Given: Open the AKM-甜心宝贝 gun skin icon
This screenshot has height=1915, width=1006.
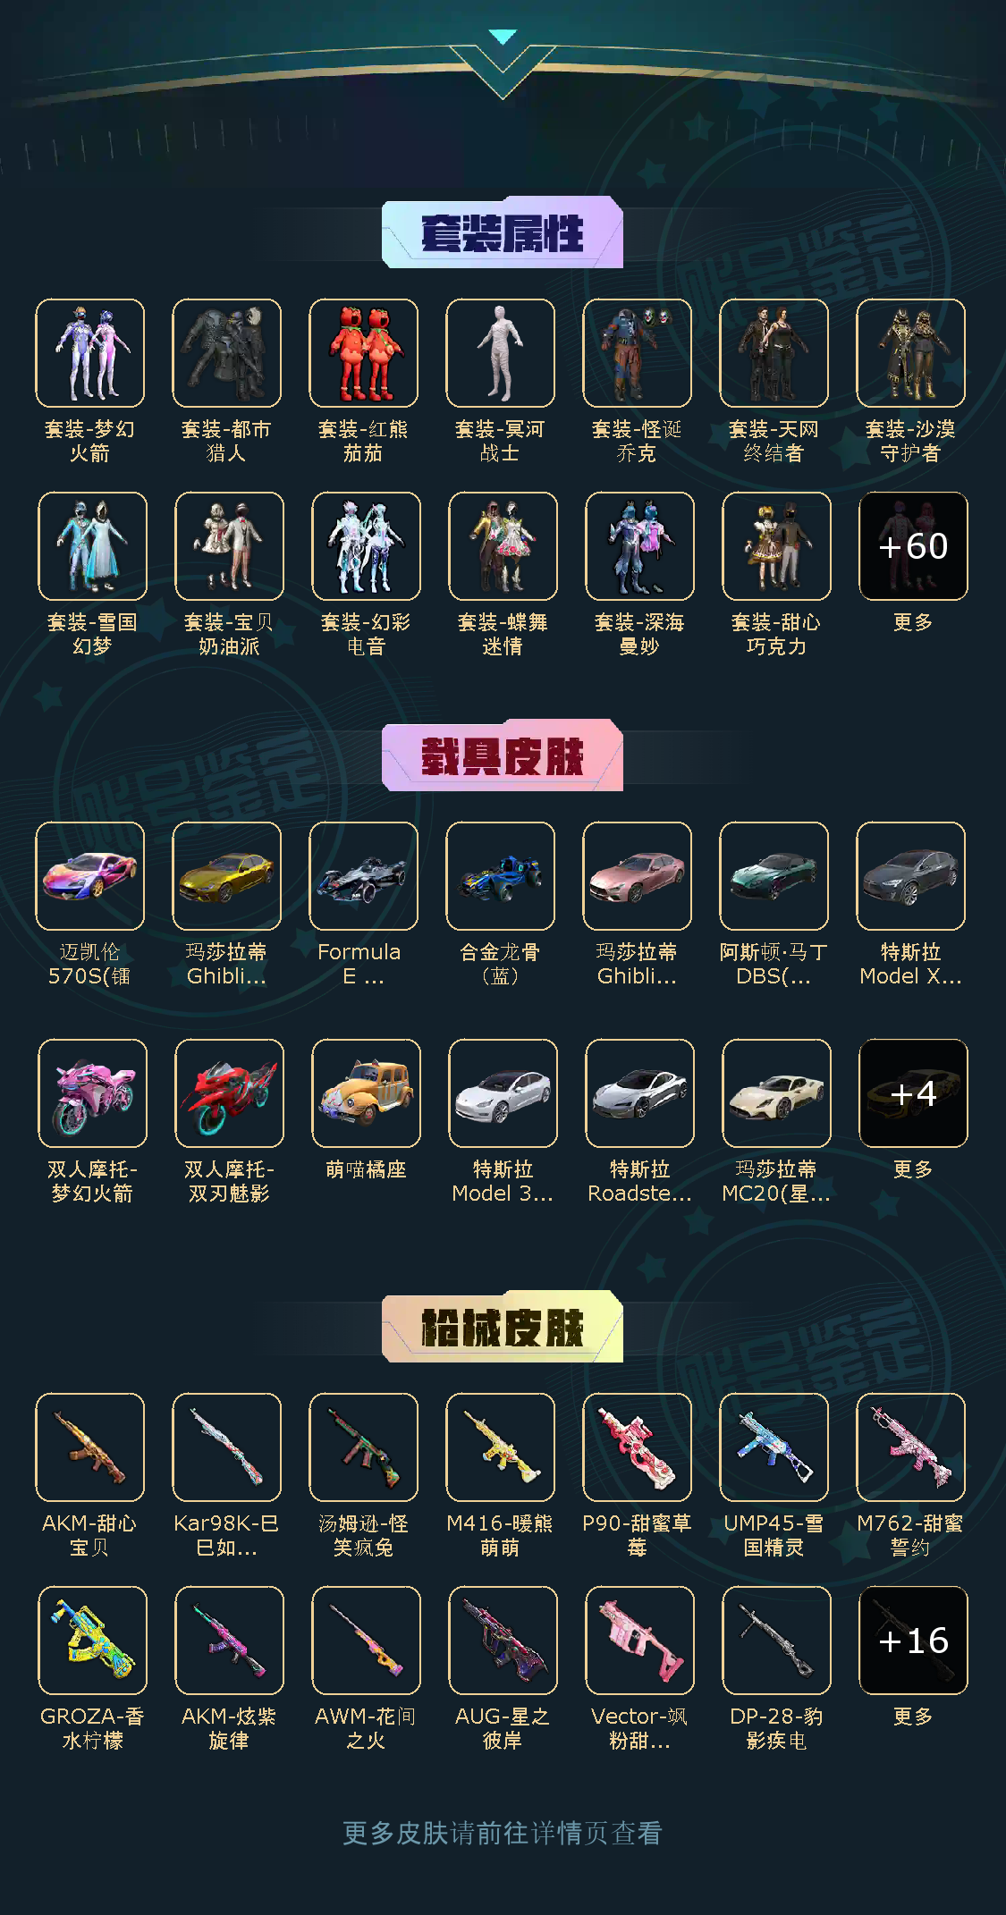Looking at the screenshot, I should (89, 1447).
